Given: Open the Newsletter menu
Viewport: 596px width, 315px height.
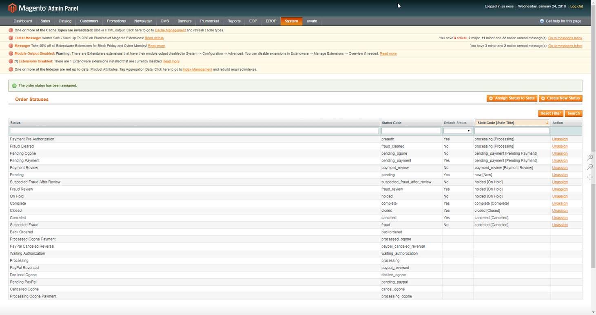Looking at the screenshot, I should pyautogui.click(x=143, y=21).
